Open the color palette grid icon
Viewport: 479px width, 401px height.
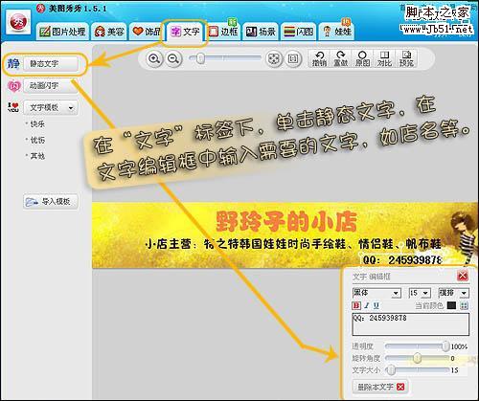click(x=464, y=305)
